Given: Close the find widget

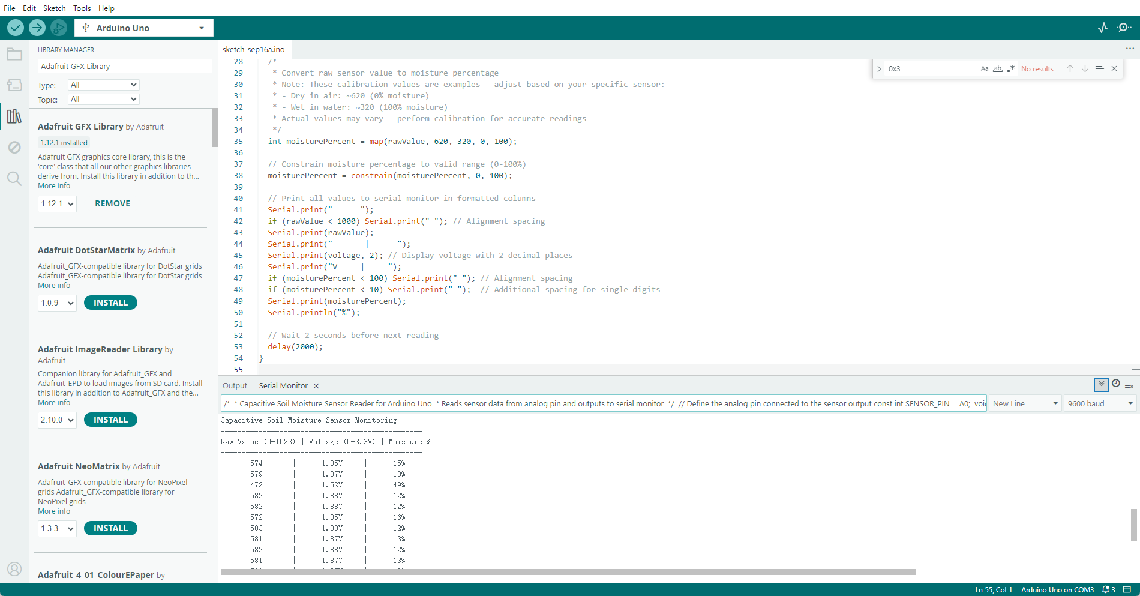Looking at the screenshot, I should (1114, 68).
